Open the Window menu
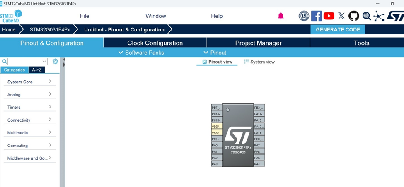The image size is (404, 187). [x=156, y=16]
